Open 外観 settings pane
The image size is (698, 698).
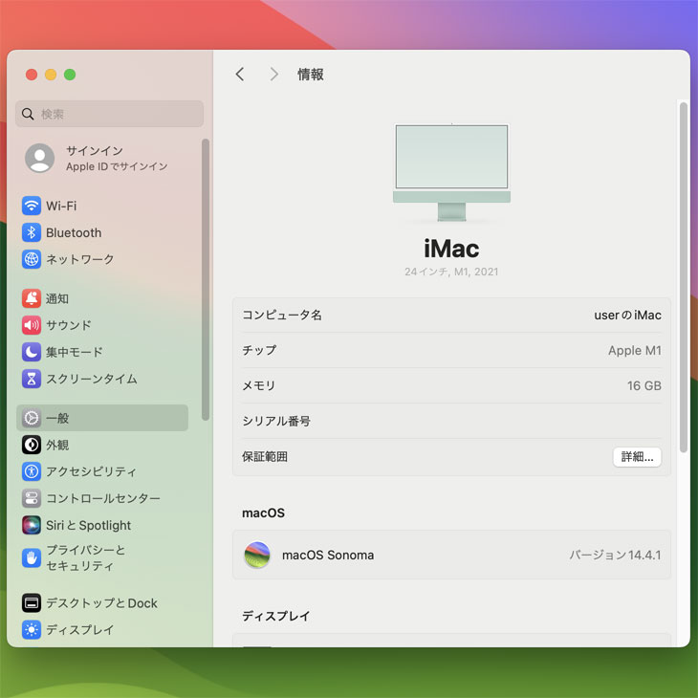pyautogui.click(x=57, y=445)
